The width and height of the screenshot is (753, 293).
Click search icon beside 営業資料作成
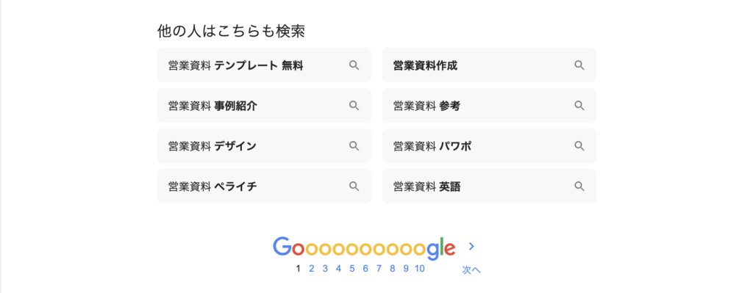click(x=579, y=65)
